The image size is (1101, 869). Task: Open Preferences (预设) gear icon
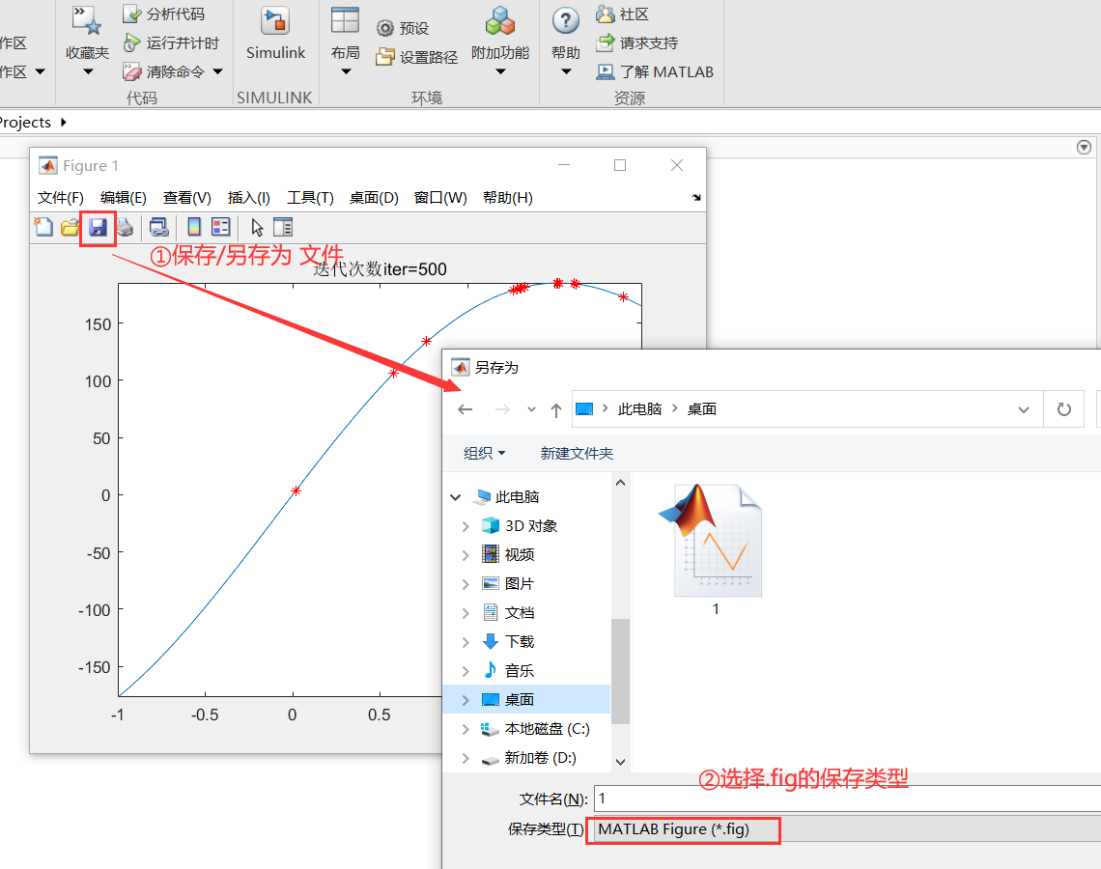pos(384,28)
